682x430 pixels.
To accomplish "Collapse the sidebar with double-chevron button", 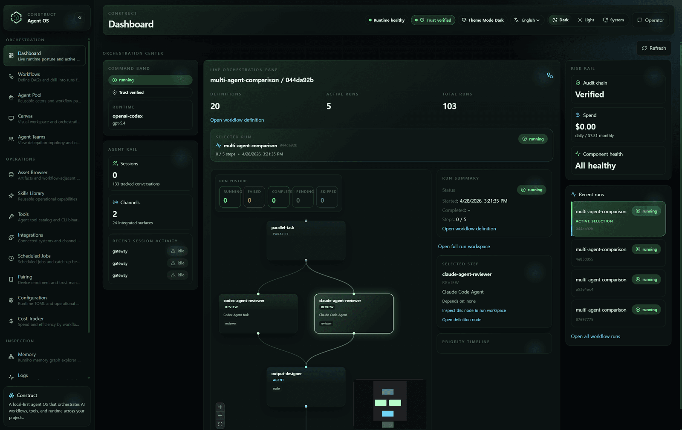I will click(80, 17).
